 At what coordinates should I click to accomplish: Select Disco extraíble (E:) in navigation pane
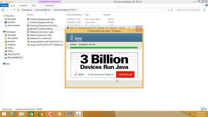click(x=15, y=58)
